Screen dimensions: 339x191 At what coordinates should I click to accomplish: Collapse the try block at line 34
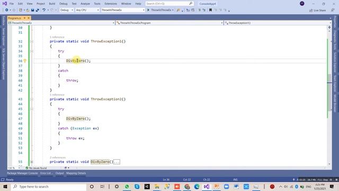click(x=32, y=51)
